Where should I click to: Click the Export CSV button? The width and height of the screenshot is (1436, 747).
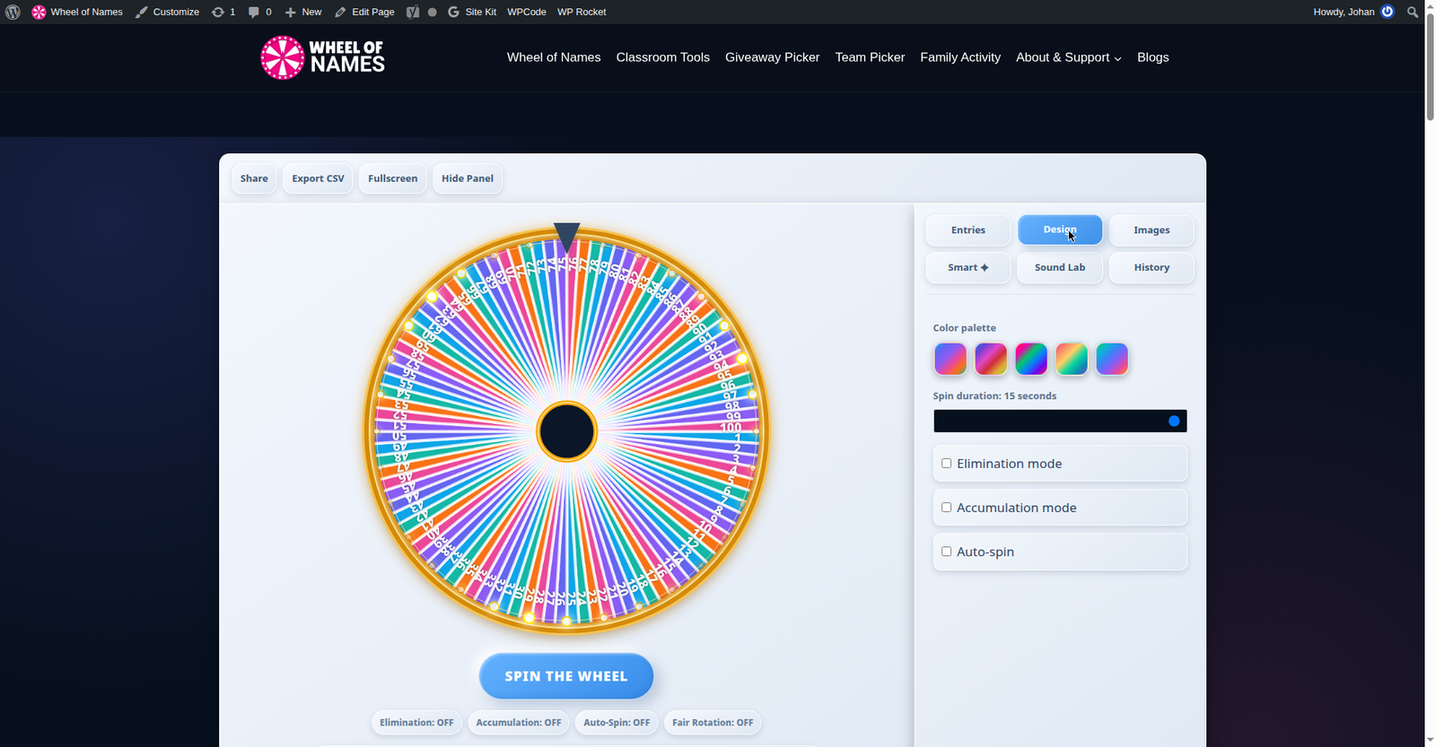[318, 178]
